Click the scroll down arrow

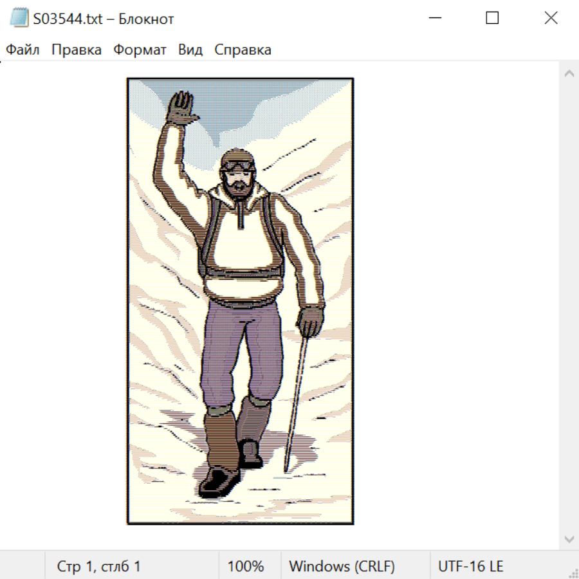pos(569,538)
